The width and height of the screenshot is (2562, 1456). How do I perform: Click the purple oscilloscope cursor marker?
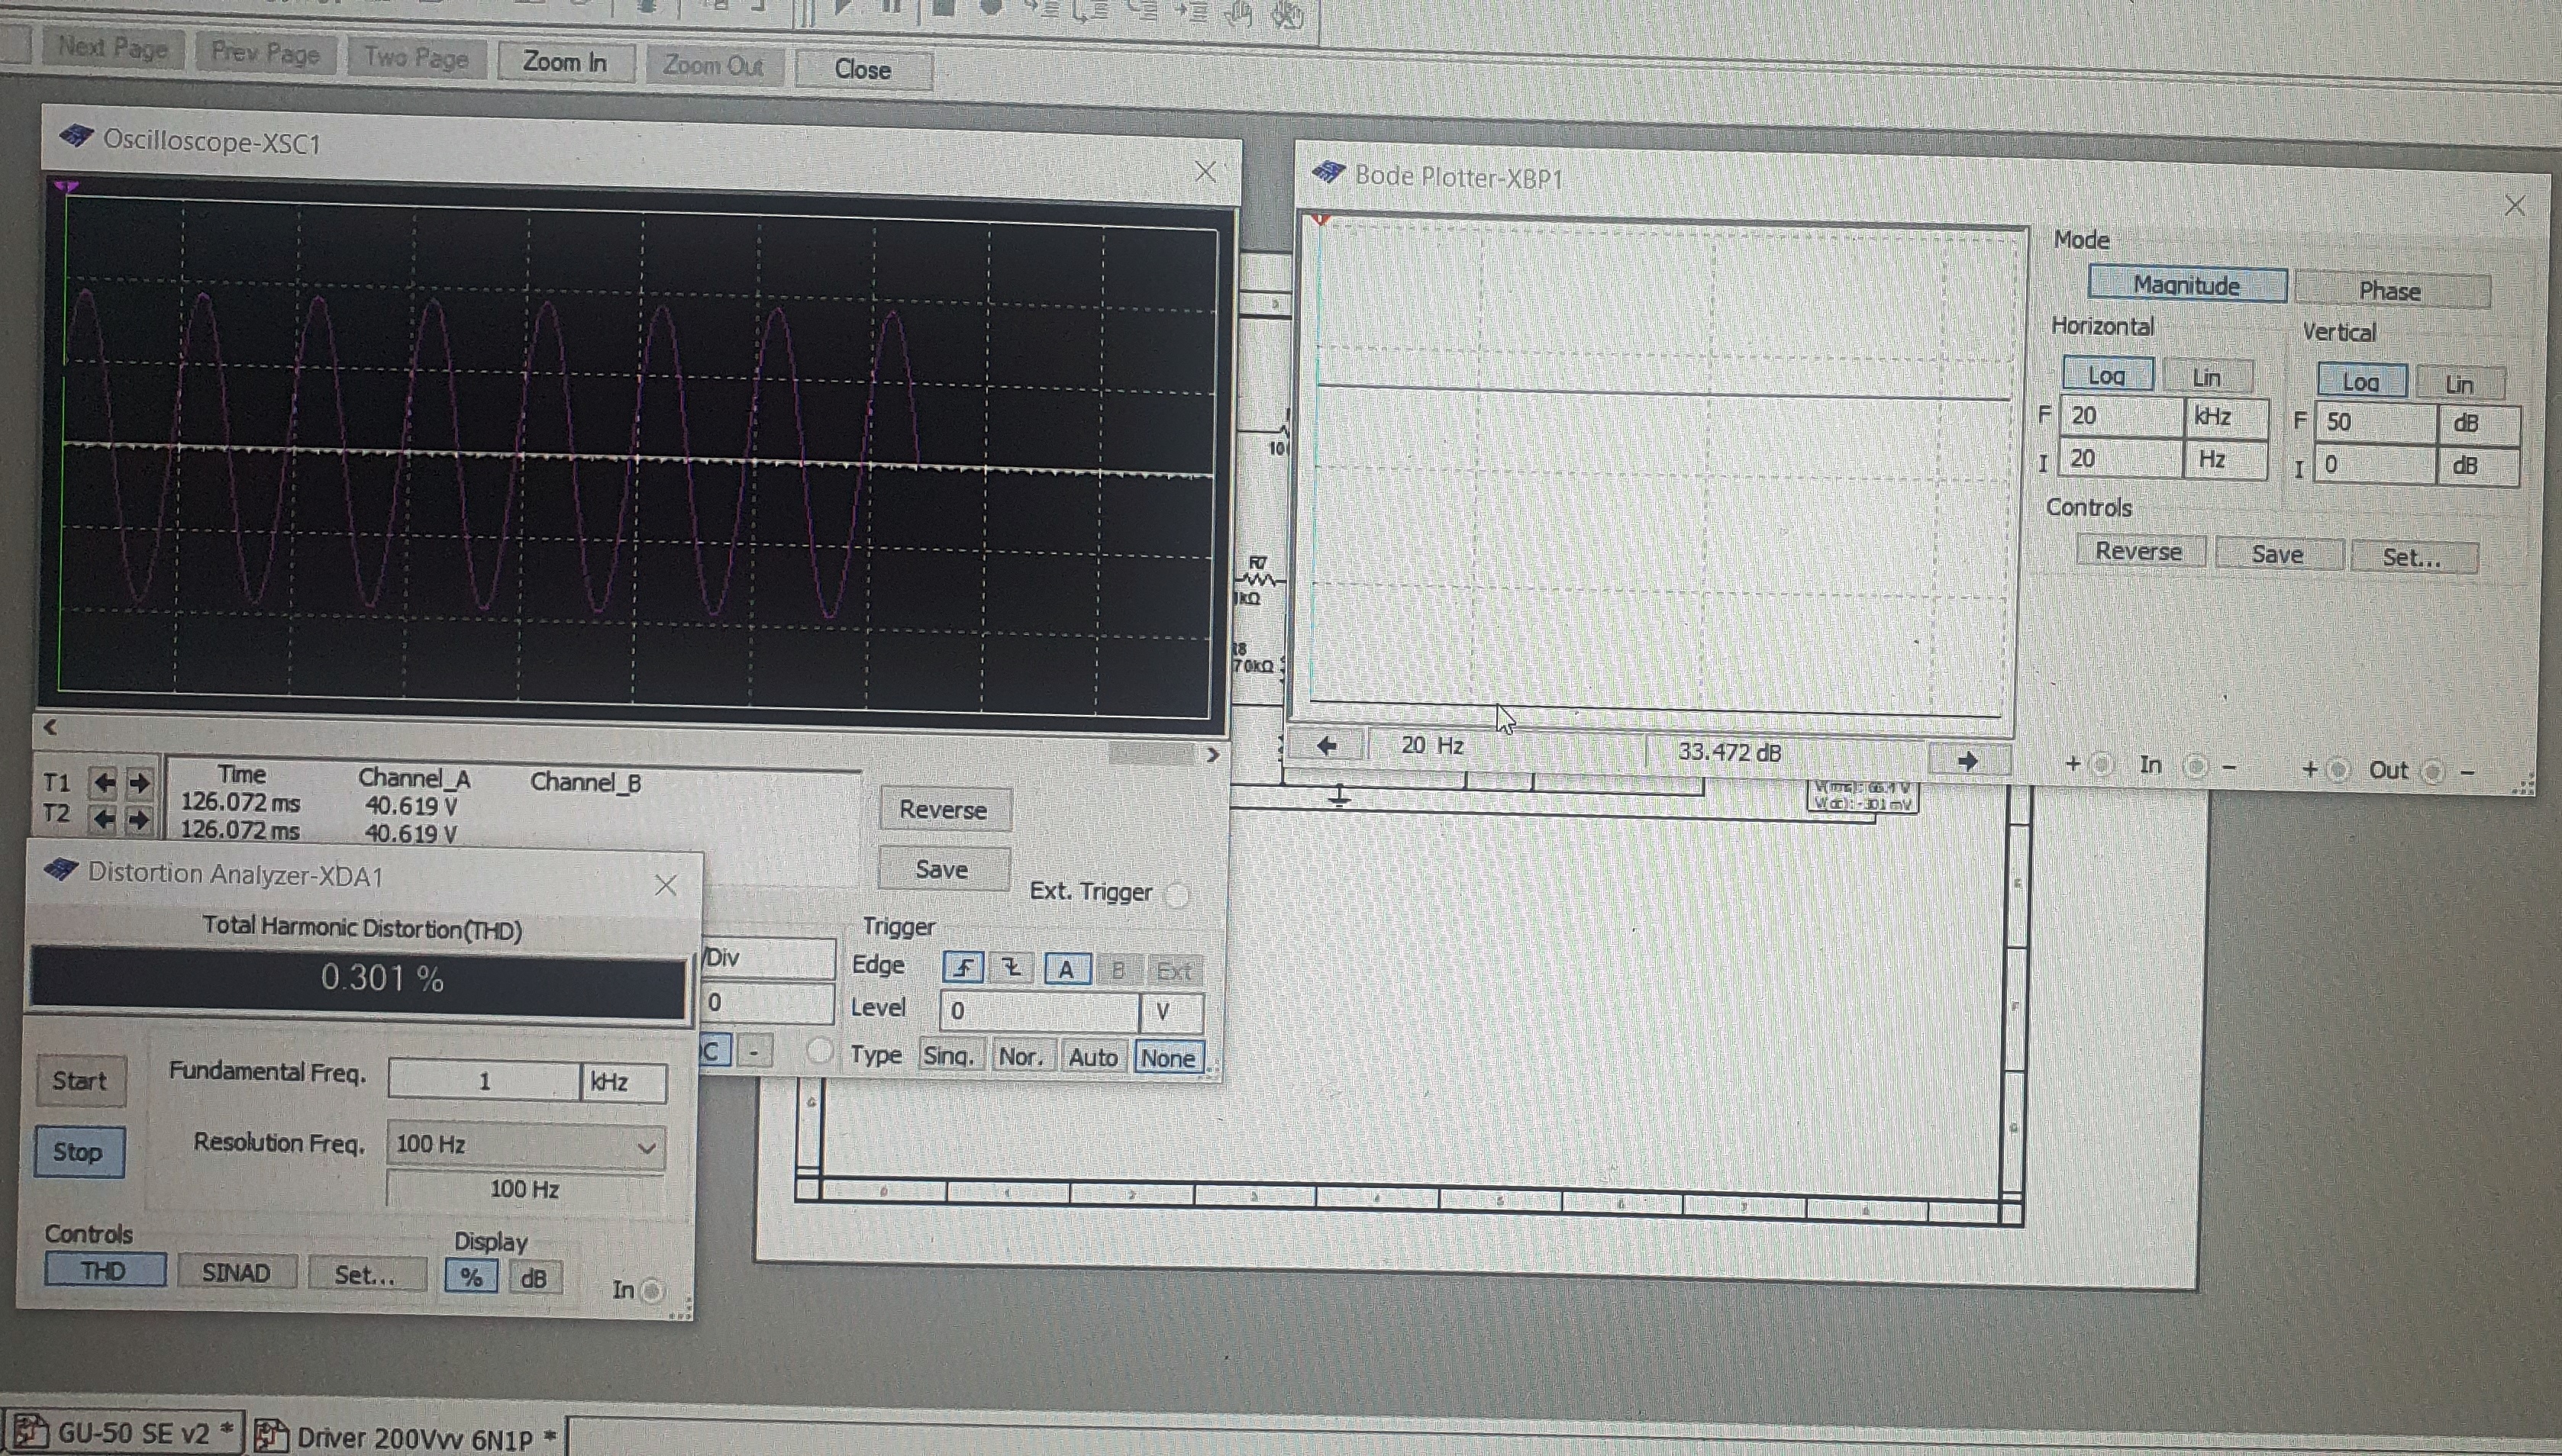pos(66,186)
